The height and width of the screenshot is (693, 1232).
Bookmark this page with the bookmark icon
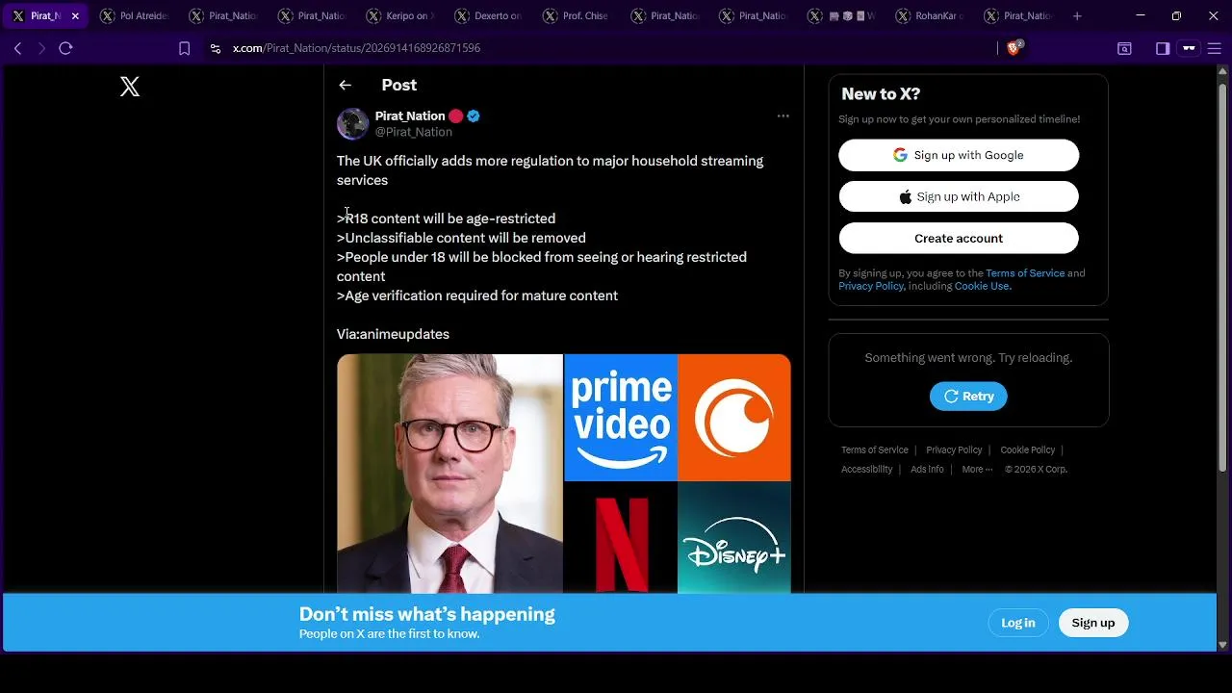click(185, 48)
